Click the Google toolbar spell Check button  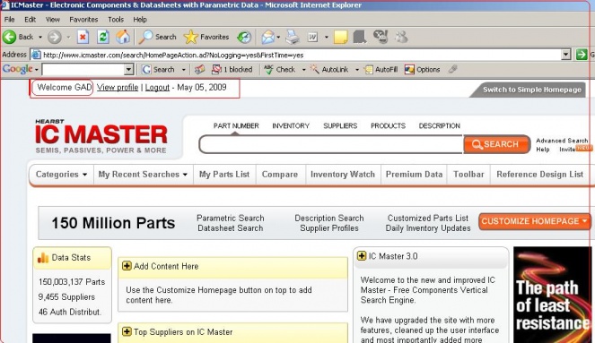pyautogui.click(x=280, y=70)
